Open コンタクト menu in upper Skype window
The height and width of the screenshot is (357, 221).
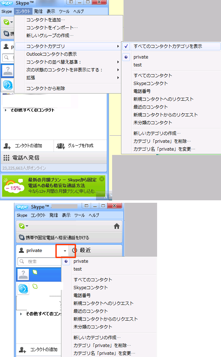click(x=23, y=11)
